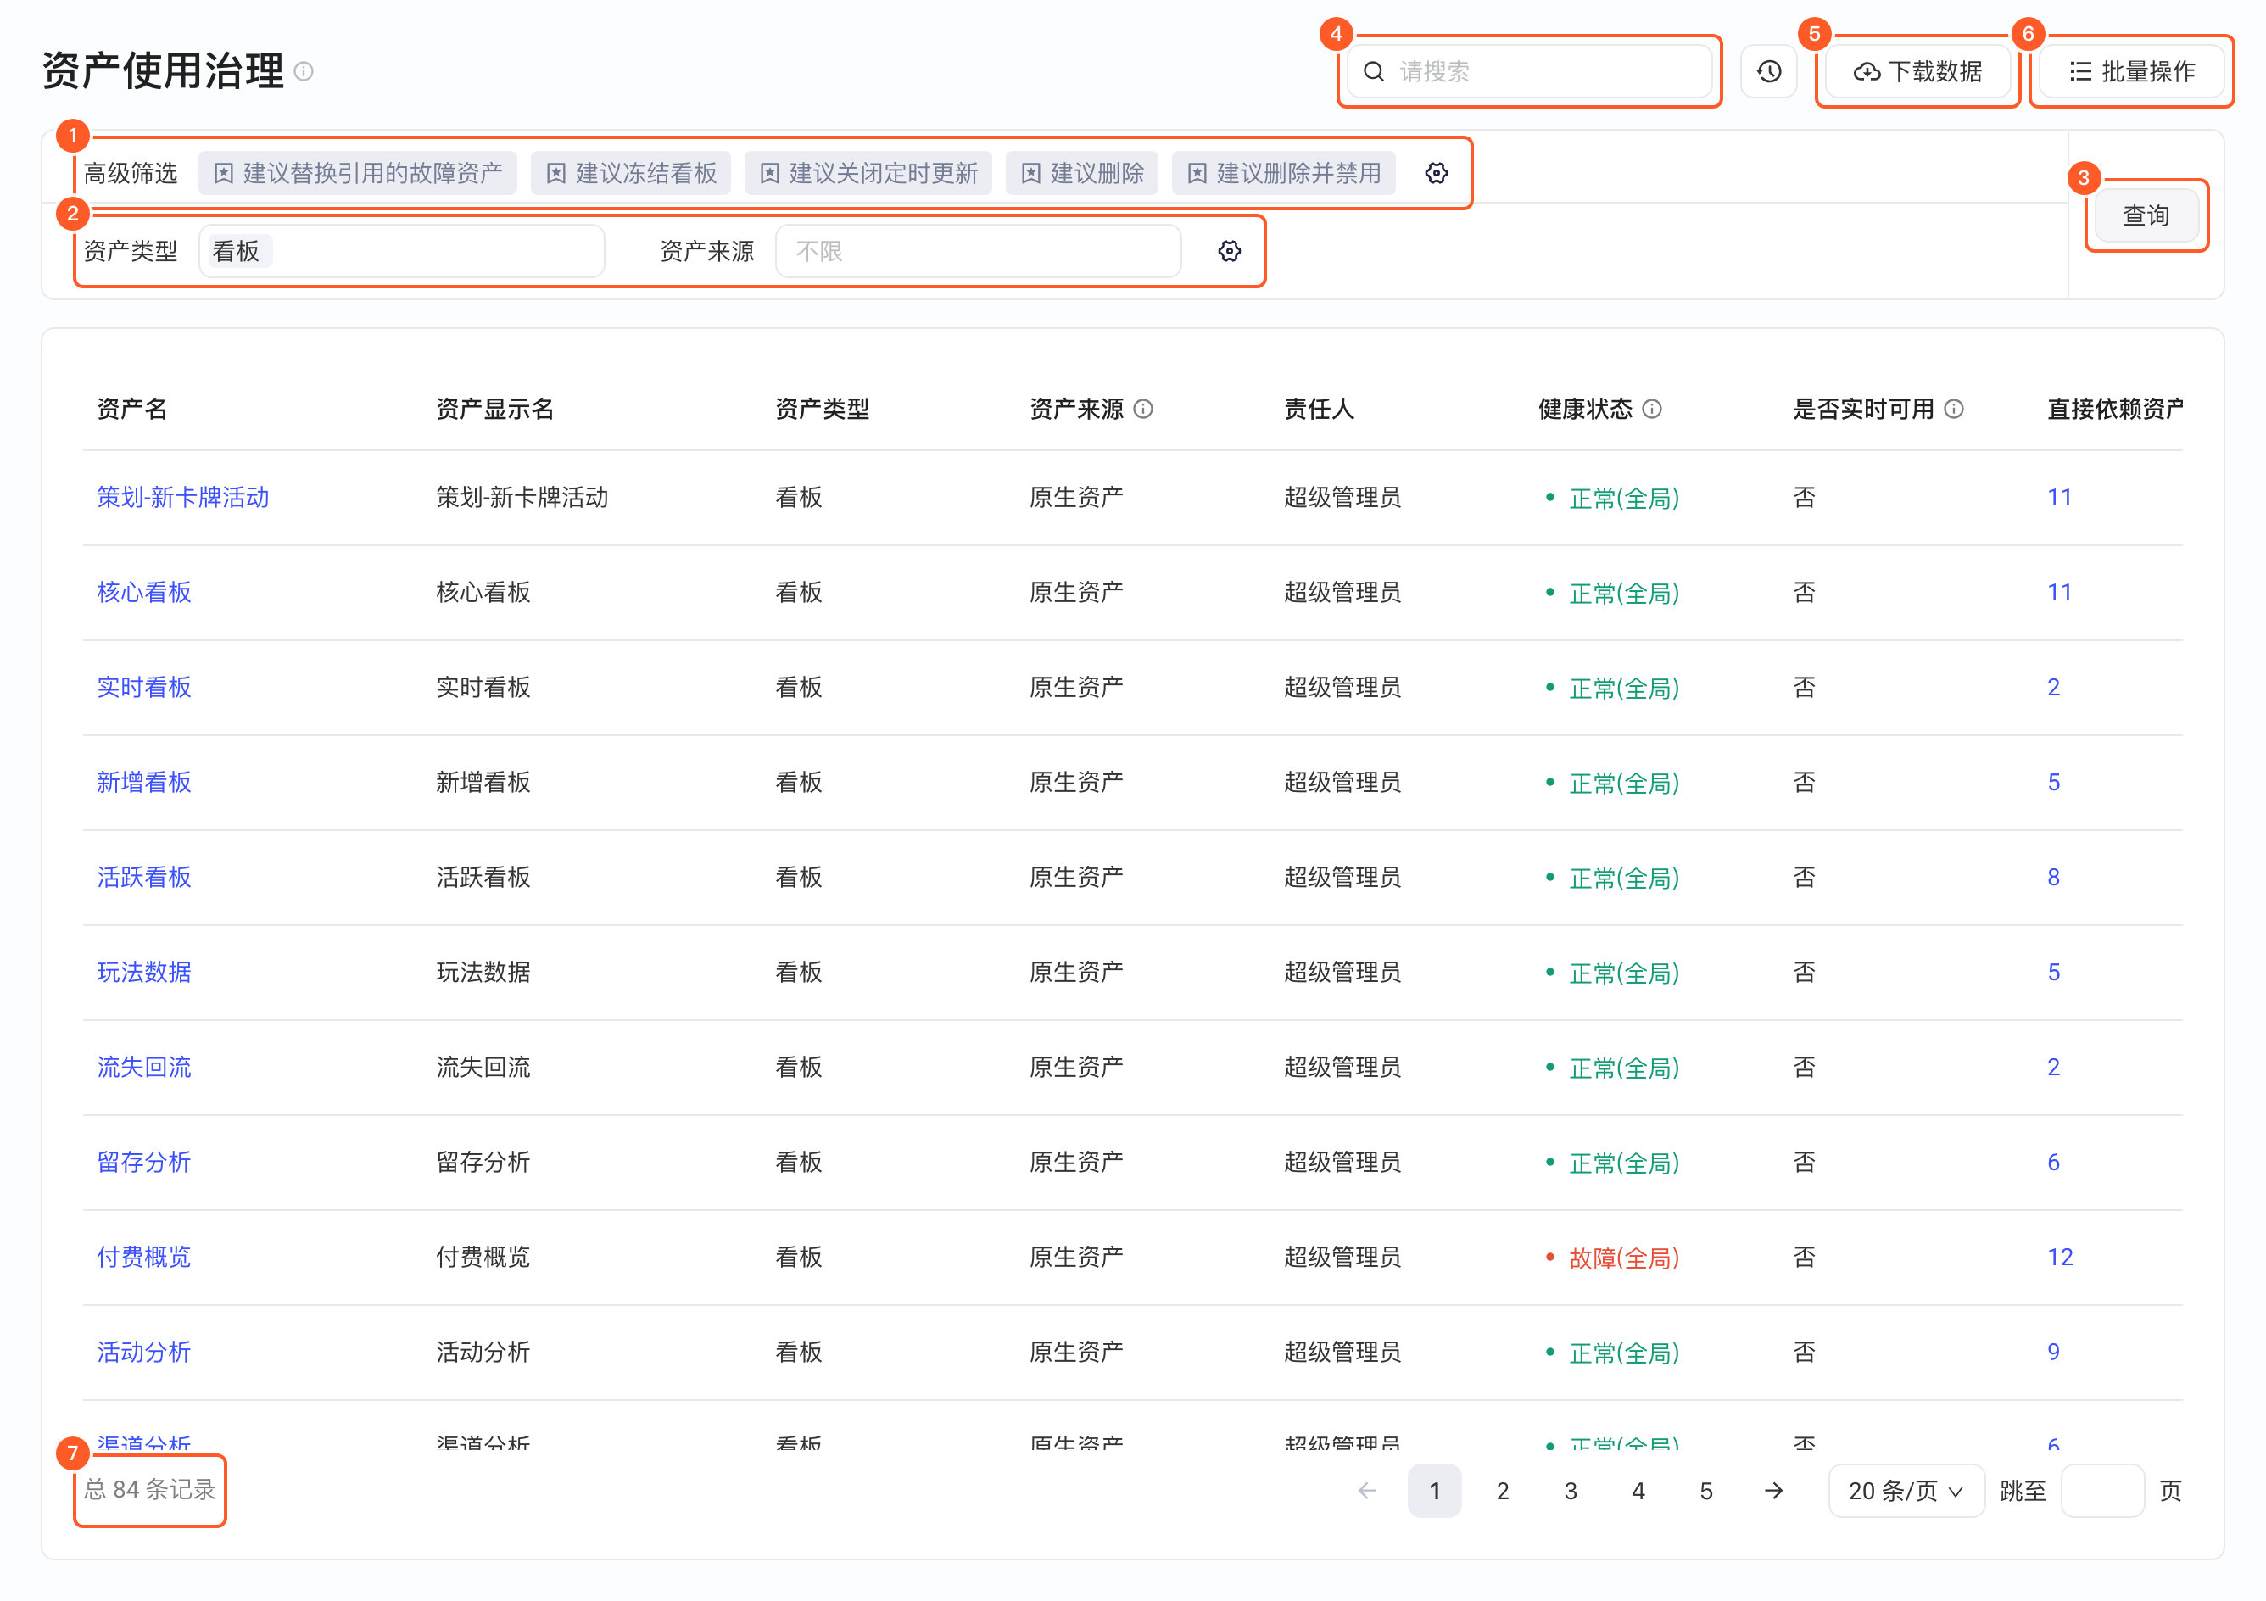Toggle filter 建议替换引用的故障资产
2266x1601 pixels.
pyautogui.click(x=358, y=173)
